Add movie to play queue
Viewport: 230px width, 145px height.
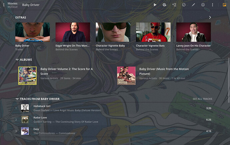[174, 5]
